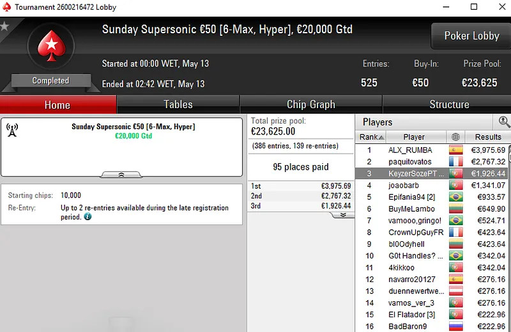
Task: Open the player search magnifier
Action: (504, 122)
